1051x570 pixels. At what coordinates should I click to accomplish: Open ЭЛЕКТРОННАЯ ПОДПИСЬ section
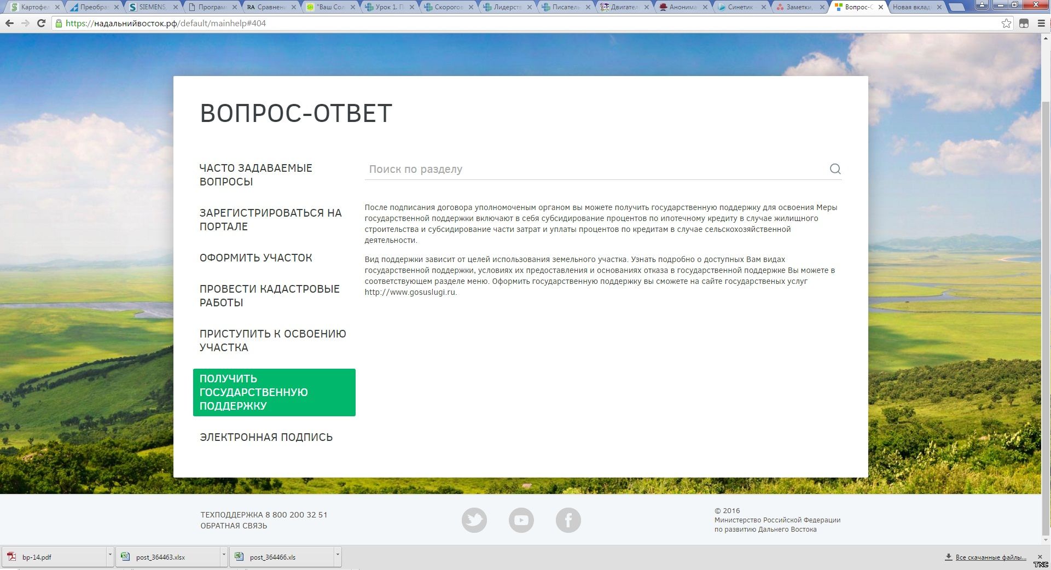point(266,437)
